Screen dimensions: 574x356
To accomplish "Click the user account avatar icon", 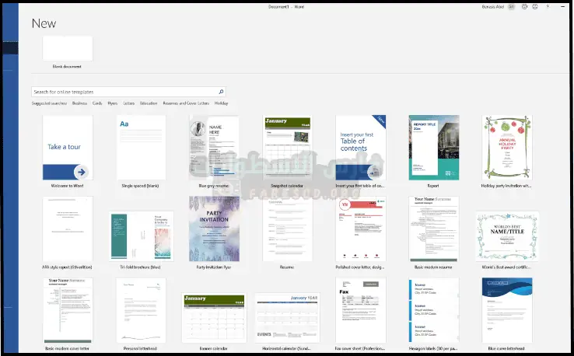I will click(x=512, y=7).
